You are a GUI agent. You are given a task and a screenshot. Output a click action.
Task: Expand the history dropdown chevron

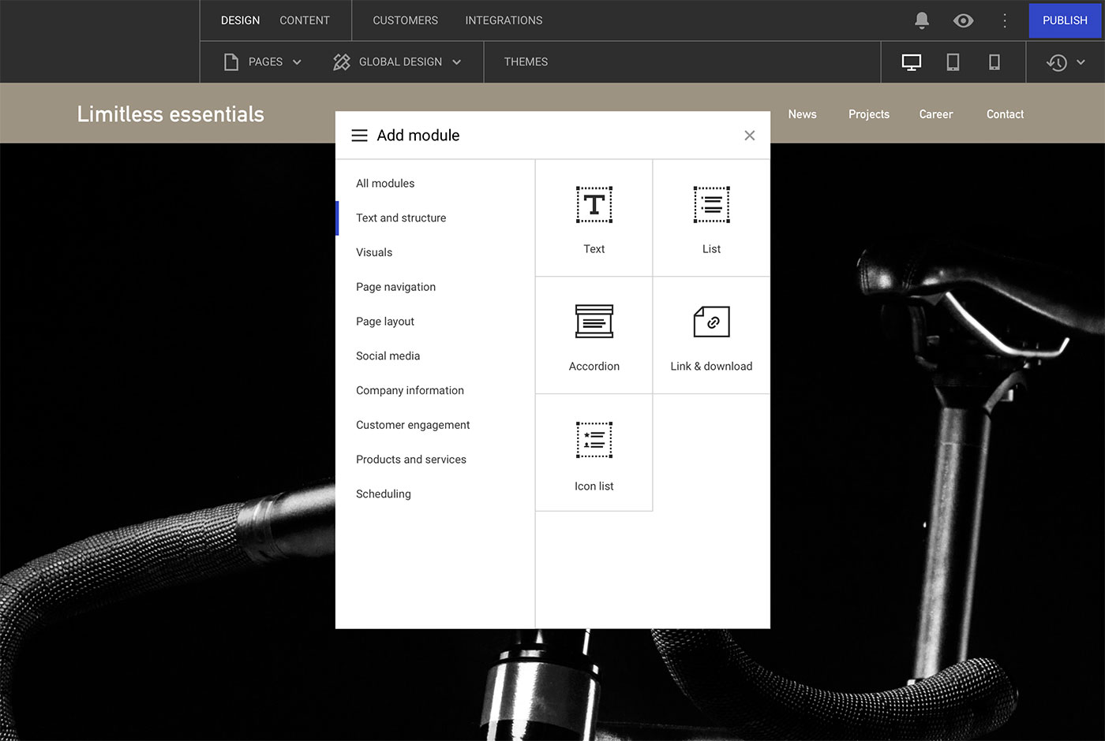(1081, 62)
